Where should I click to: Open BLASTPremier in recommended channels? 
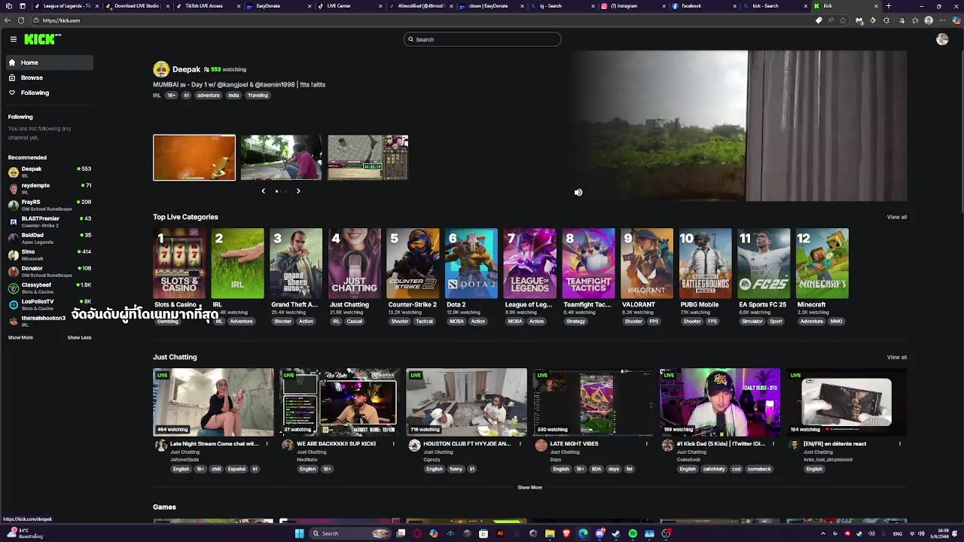[x=50, y=221]
